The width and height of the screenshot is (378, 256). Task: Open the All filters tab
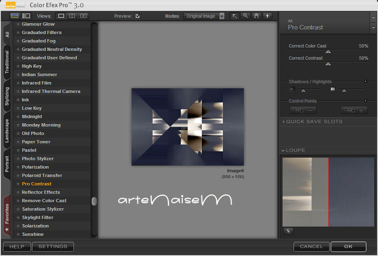click(7, 34)
